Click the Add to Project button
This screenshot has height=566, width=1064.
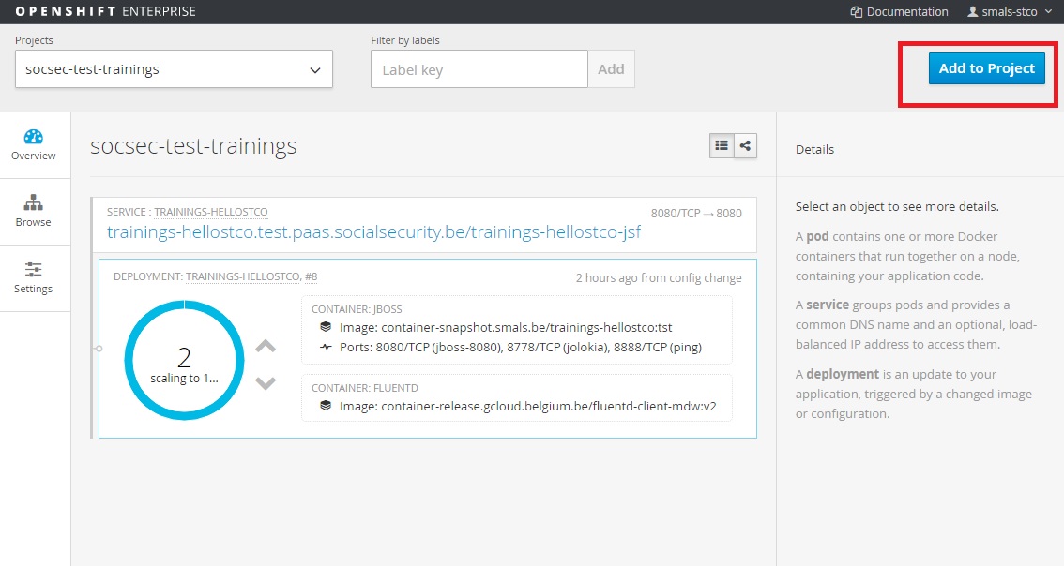point(986,68)
